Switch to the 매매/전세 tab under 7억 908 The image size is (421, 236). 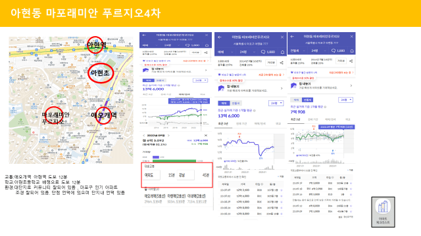[x=330, y=119]
